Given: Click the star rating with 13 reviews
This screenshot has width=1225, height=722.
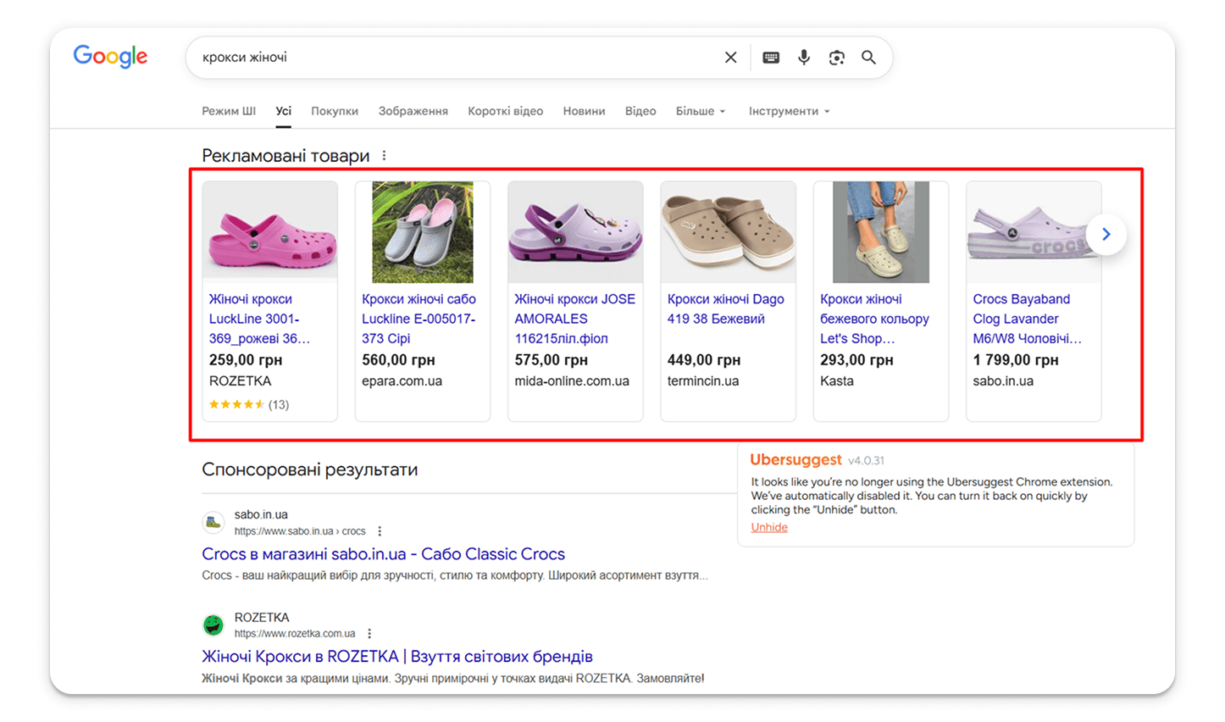Looking at the screenshot, I should [249, 405].
